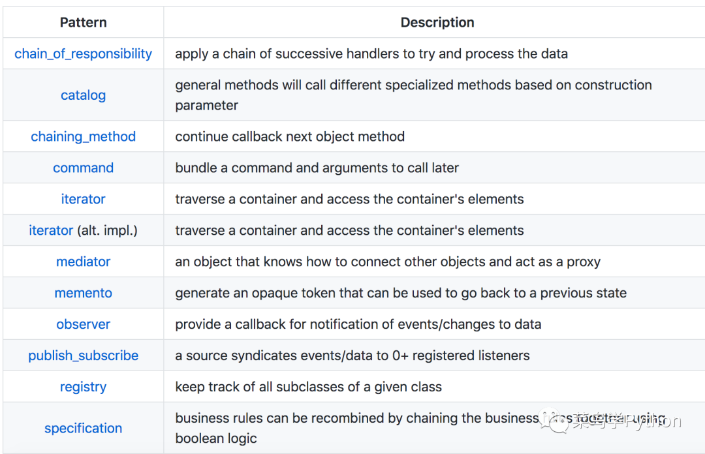Open the publish_subscribe link
The height and width of the screenshot is (454, 705).
(83, 356)
